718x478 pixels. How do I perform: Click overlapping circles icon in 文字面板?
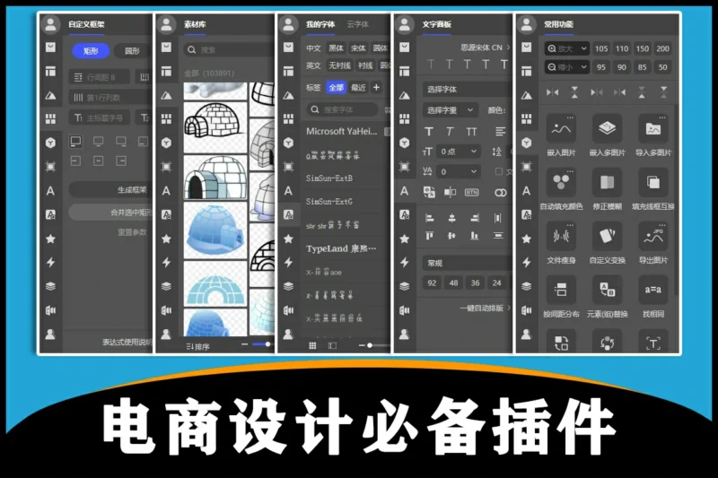pos(501,193)
